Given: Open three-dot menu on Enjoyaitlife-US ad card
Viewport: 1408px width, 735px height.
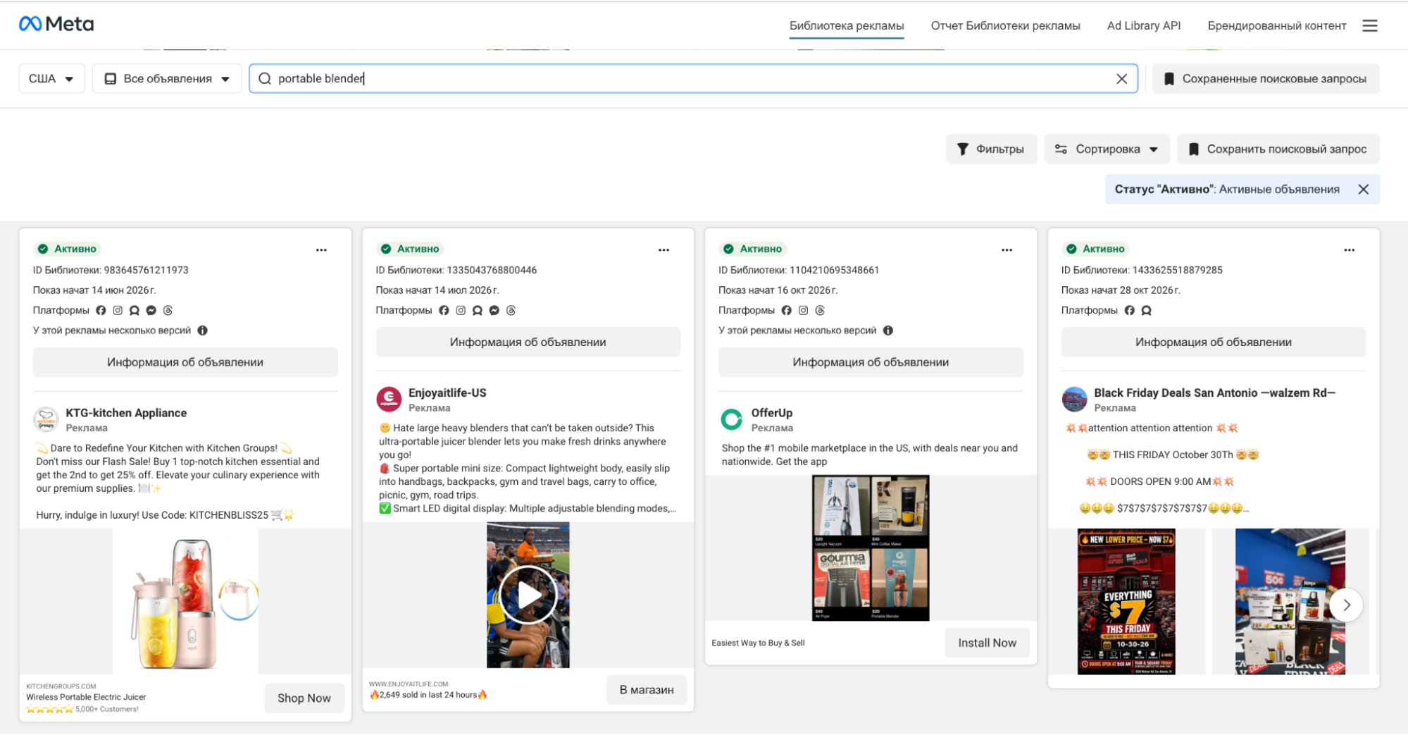Looking at the screenshot, I should pyautogui.click(x=663, y=249).
